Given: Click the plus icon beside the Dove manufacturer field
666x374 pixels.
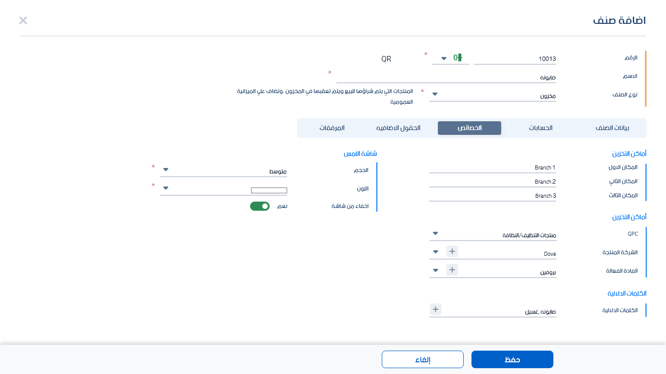Looking at the screenshot, I should point(452,251).
